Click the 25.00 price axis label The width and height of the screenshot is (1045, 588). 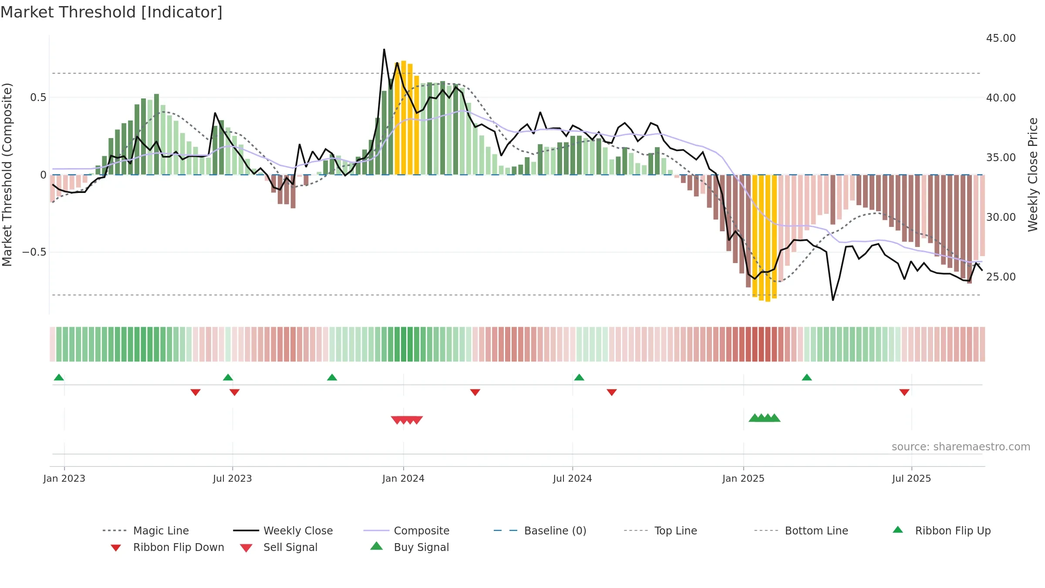(1001, 277)
